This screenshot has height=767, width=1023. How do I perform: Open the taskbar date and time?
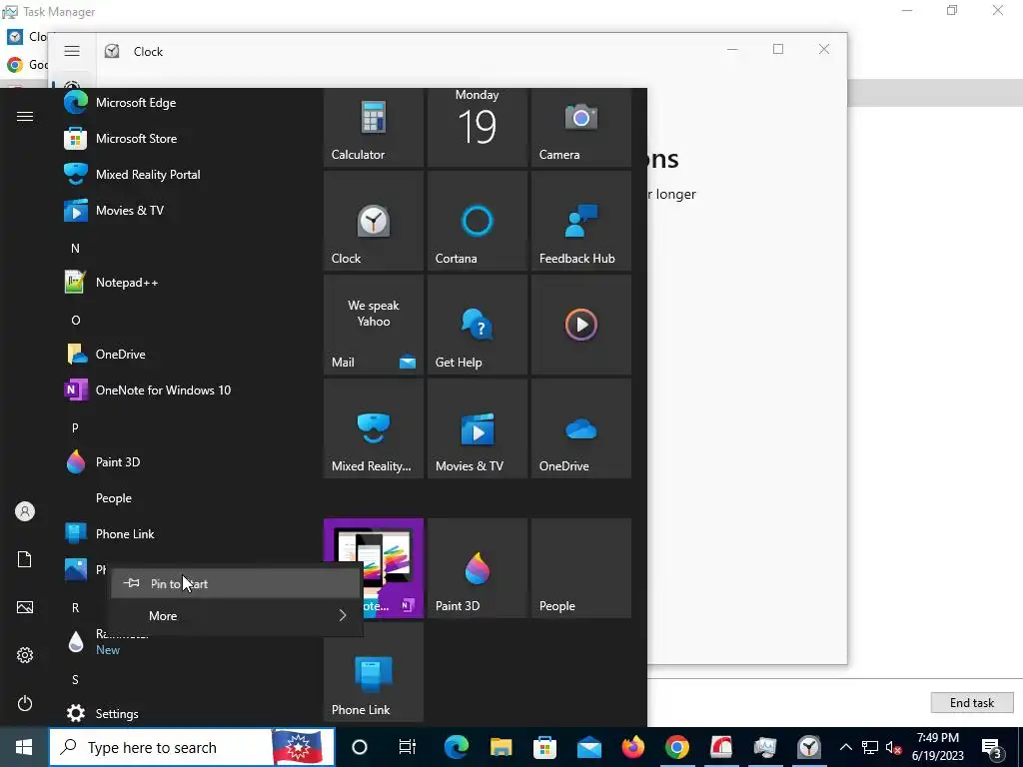937,747
